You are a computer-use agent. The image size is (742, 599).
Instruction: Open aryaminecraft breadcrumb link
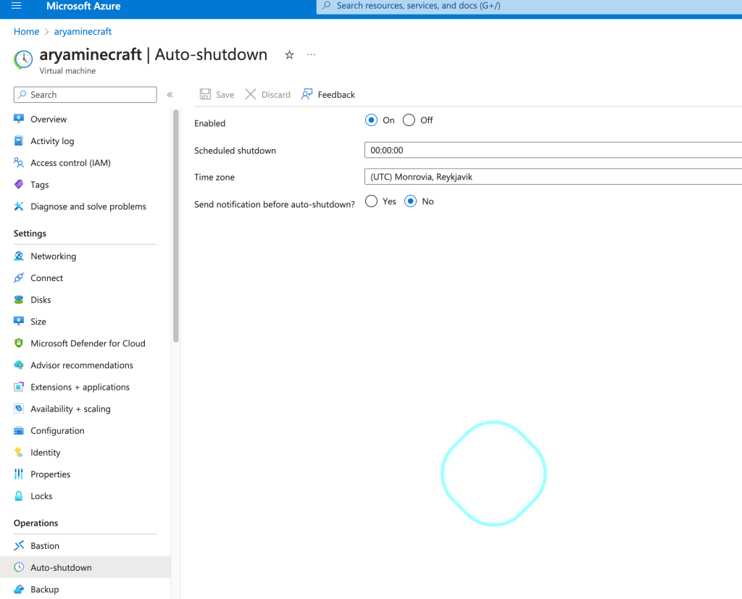[83, 31]
